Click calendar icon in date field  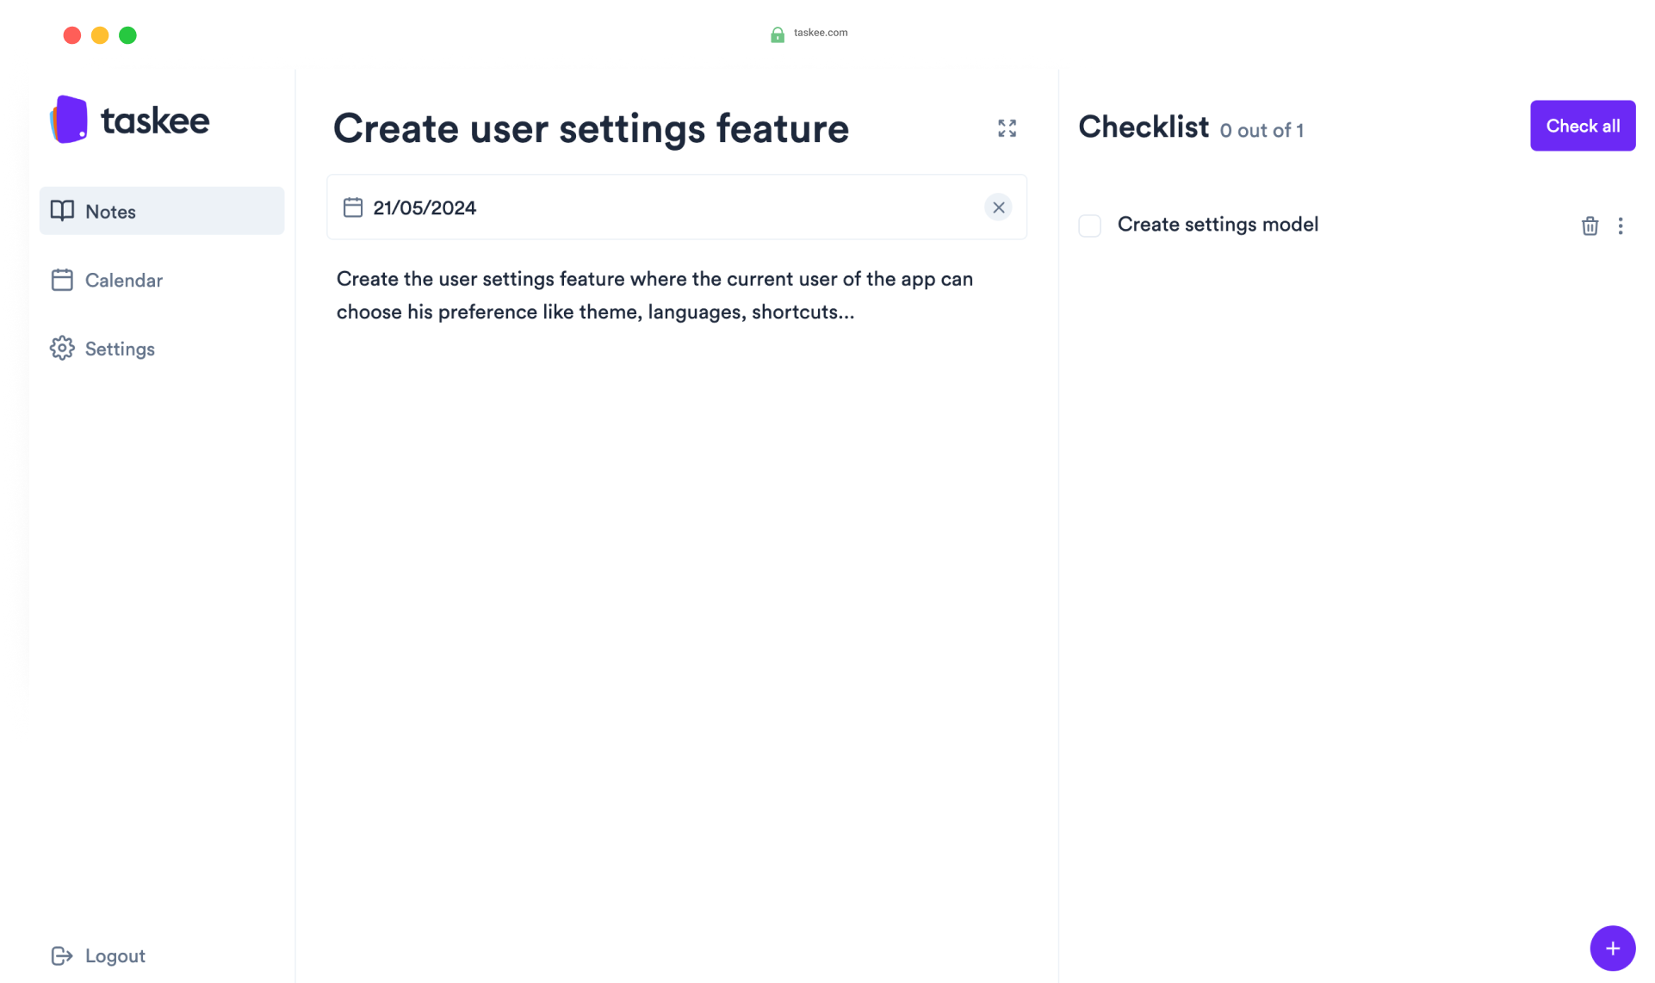click(x=353, y=207)
